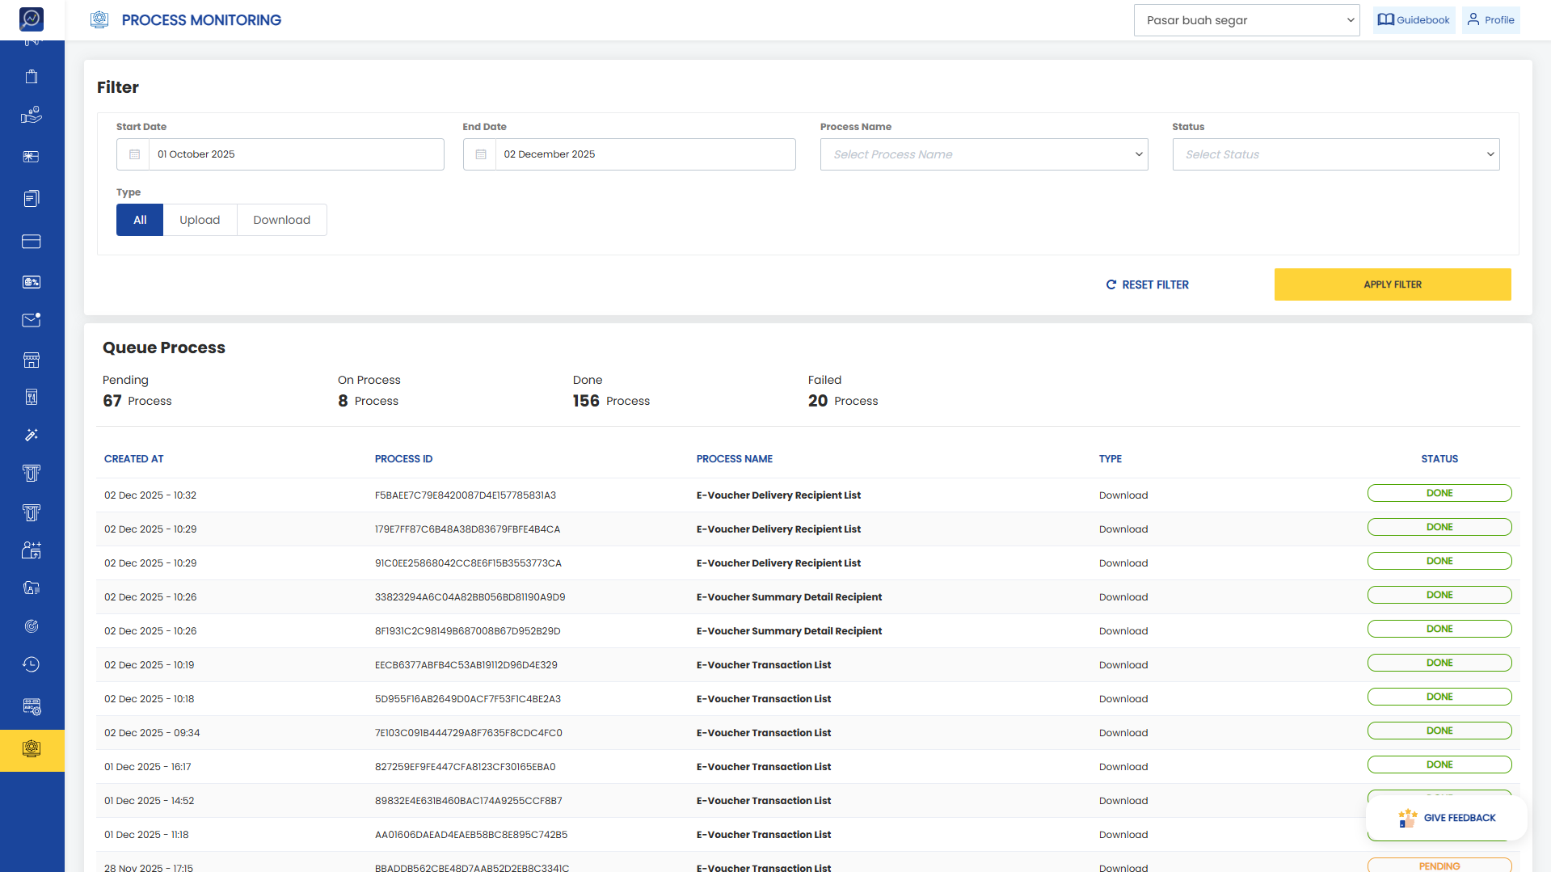1551x872 pixels.
Task: Click the Give Feedback button
Action: 1447,818
